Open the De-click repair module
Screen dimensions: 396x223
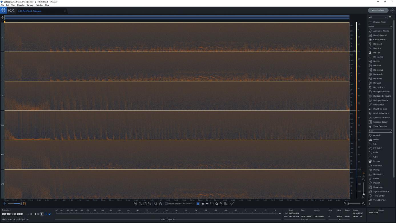[x=377, y=48]
